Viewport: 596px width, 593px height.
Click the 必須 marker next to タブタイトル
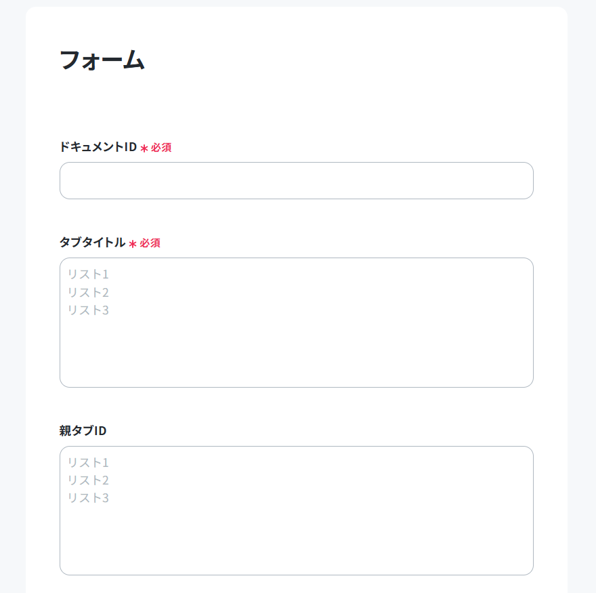click(150, 243)
